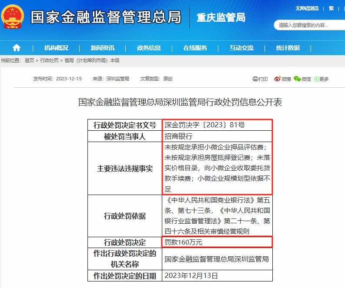This screenshot has width=345, height=288.
Task: Click cell 深金罚决字〔2023〕81号
Action: point(217,125)
